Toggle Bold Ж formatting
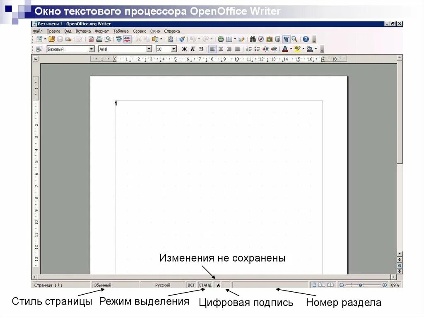Viewport: 424px width, 317px height. click(x=184, y=49)
